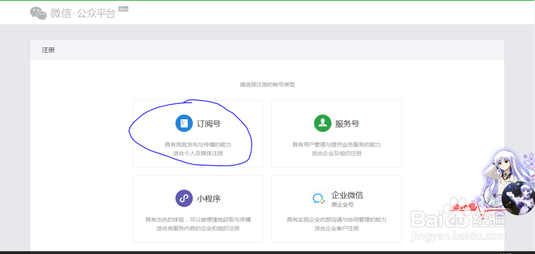
Task: Click 适合企业及组织注册 text
Action: pos(337,154)
